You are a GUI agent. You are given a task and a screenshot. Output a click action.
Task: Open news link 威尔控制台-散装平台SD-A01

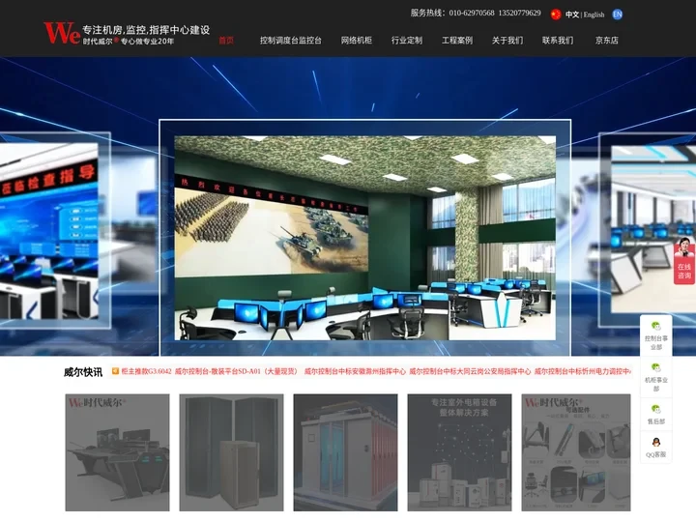(x=236, y=371)
